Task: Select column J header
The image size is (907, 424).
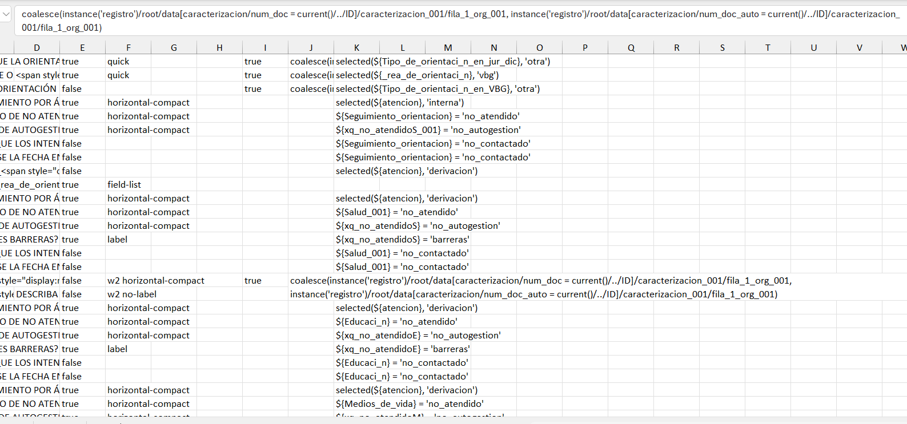Action: 311,48
